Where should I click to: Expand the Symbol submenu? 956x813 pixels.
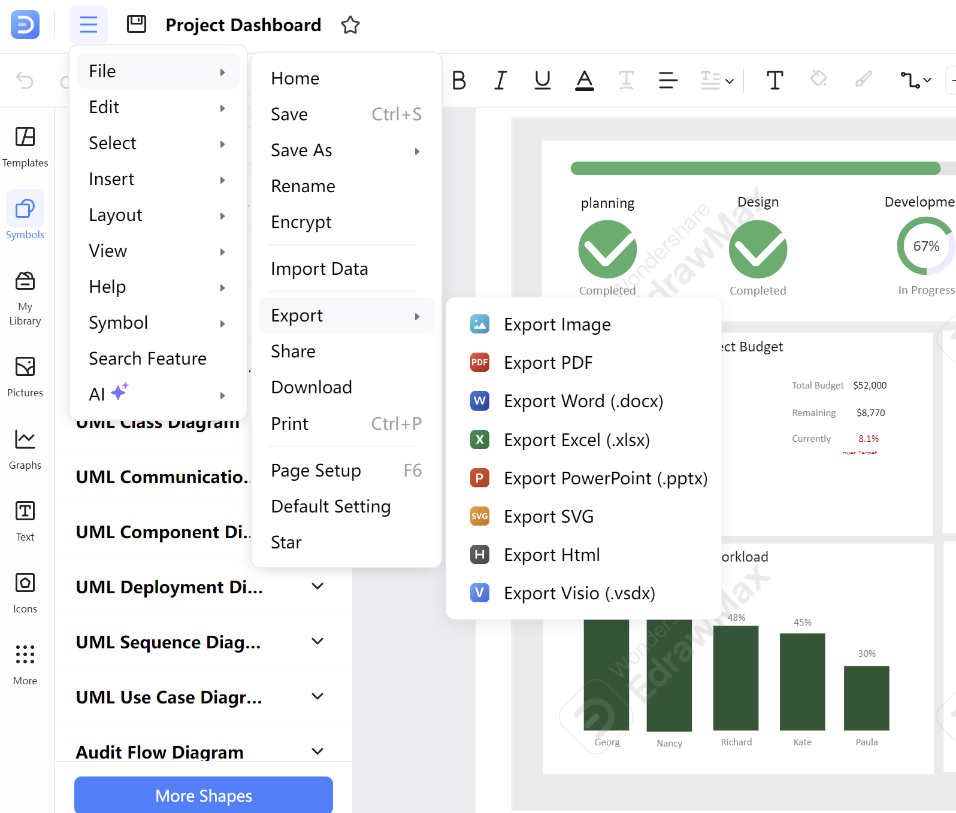click(x=158, y=323)
